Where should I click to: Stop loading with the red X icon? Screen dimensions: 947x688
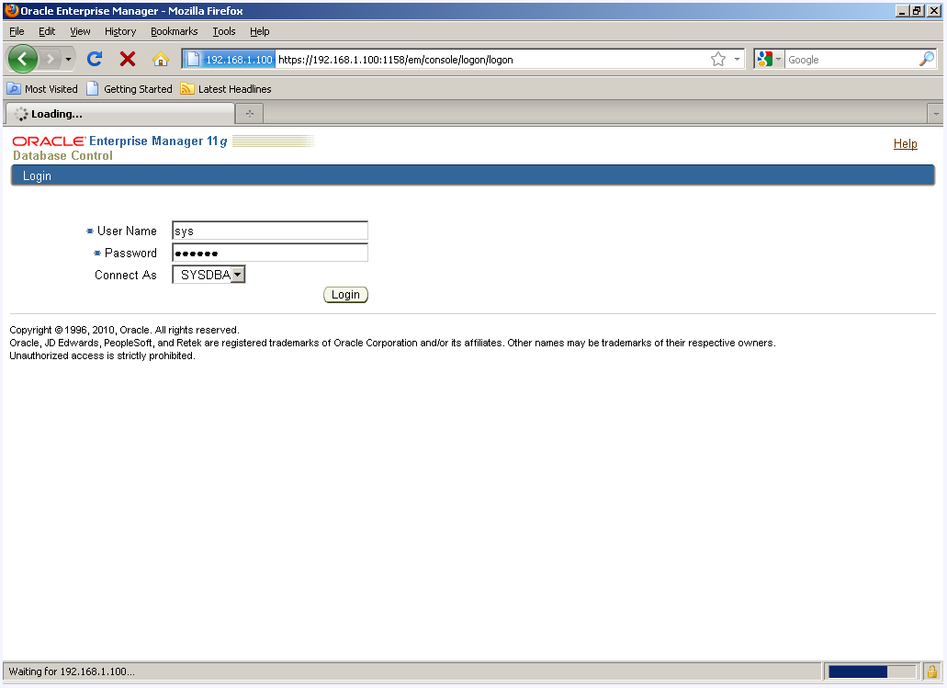[128, 59]
